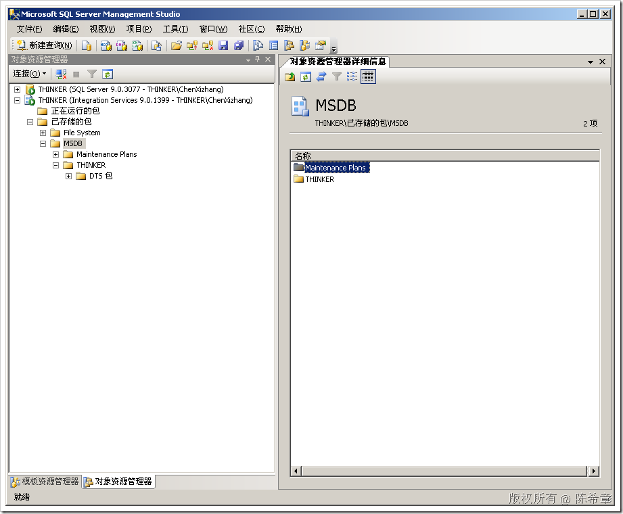This screenshot has height=514, width=623.
Task: Select THINKER folder in the details list
Action: point(320,179)
